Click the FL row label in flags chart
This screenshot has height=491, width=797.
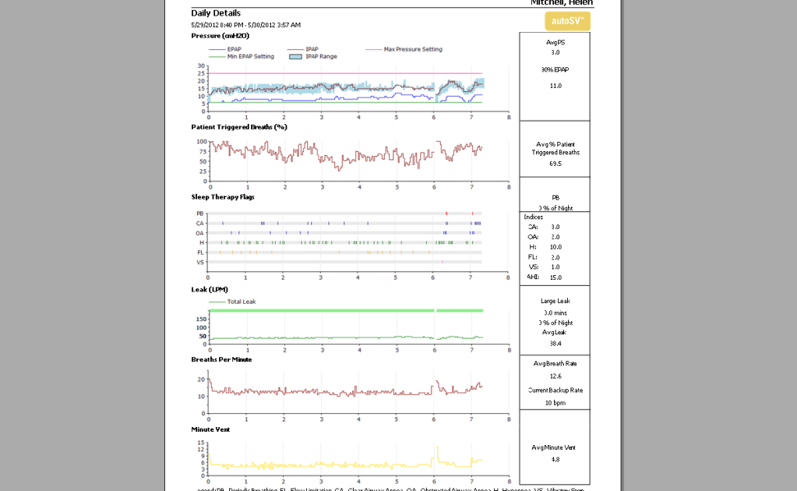200,253
